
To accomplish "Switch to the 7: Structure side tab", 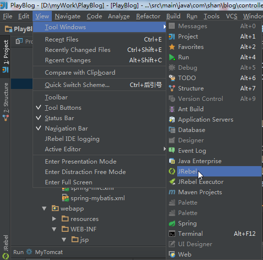I will coord(5,102).
